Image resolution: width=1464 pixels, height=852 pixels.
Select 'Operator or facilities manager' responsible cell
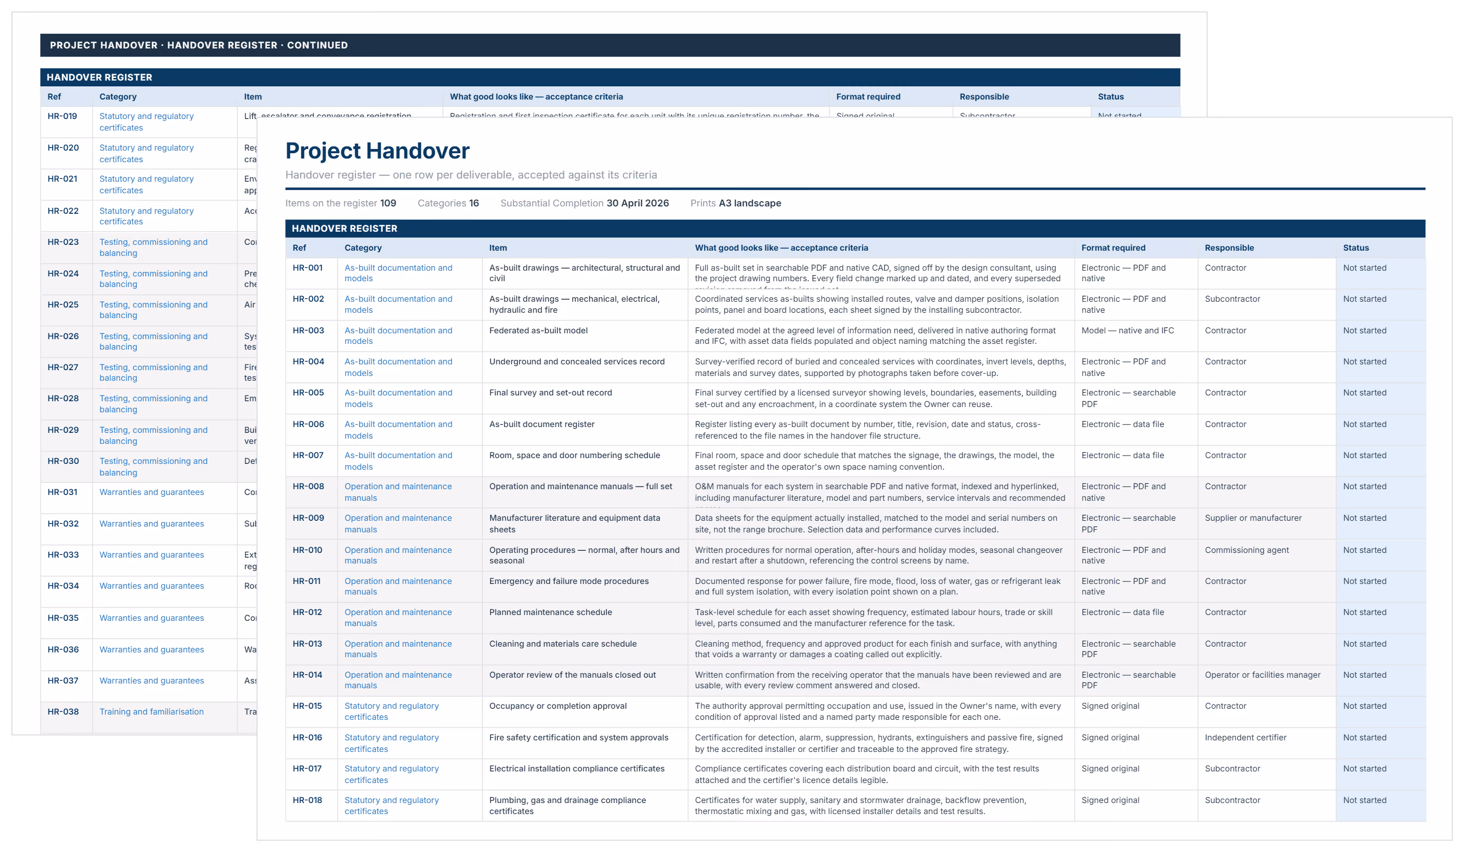[1267, 681]
